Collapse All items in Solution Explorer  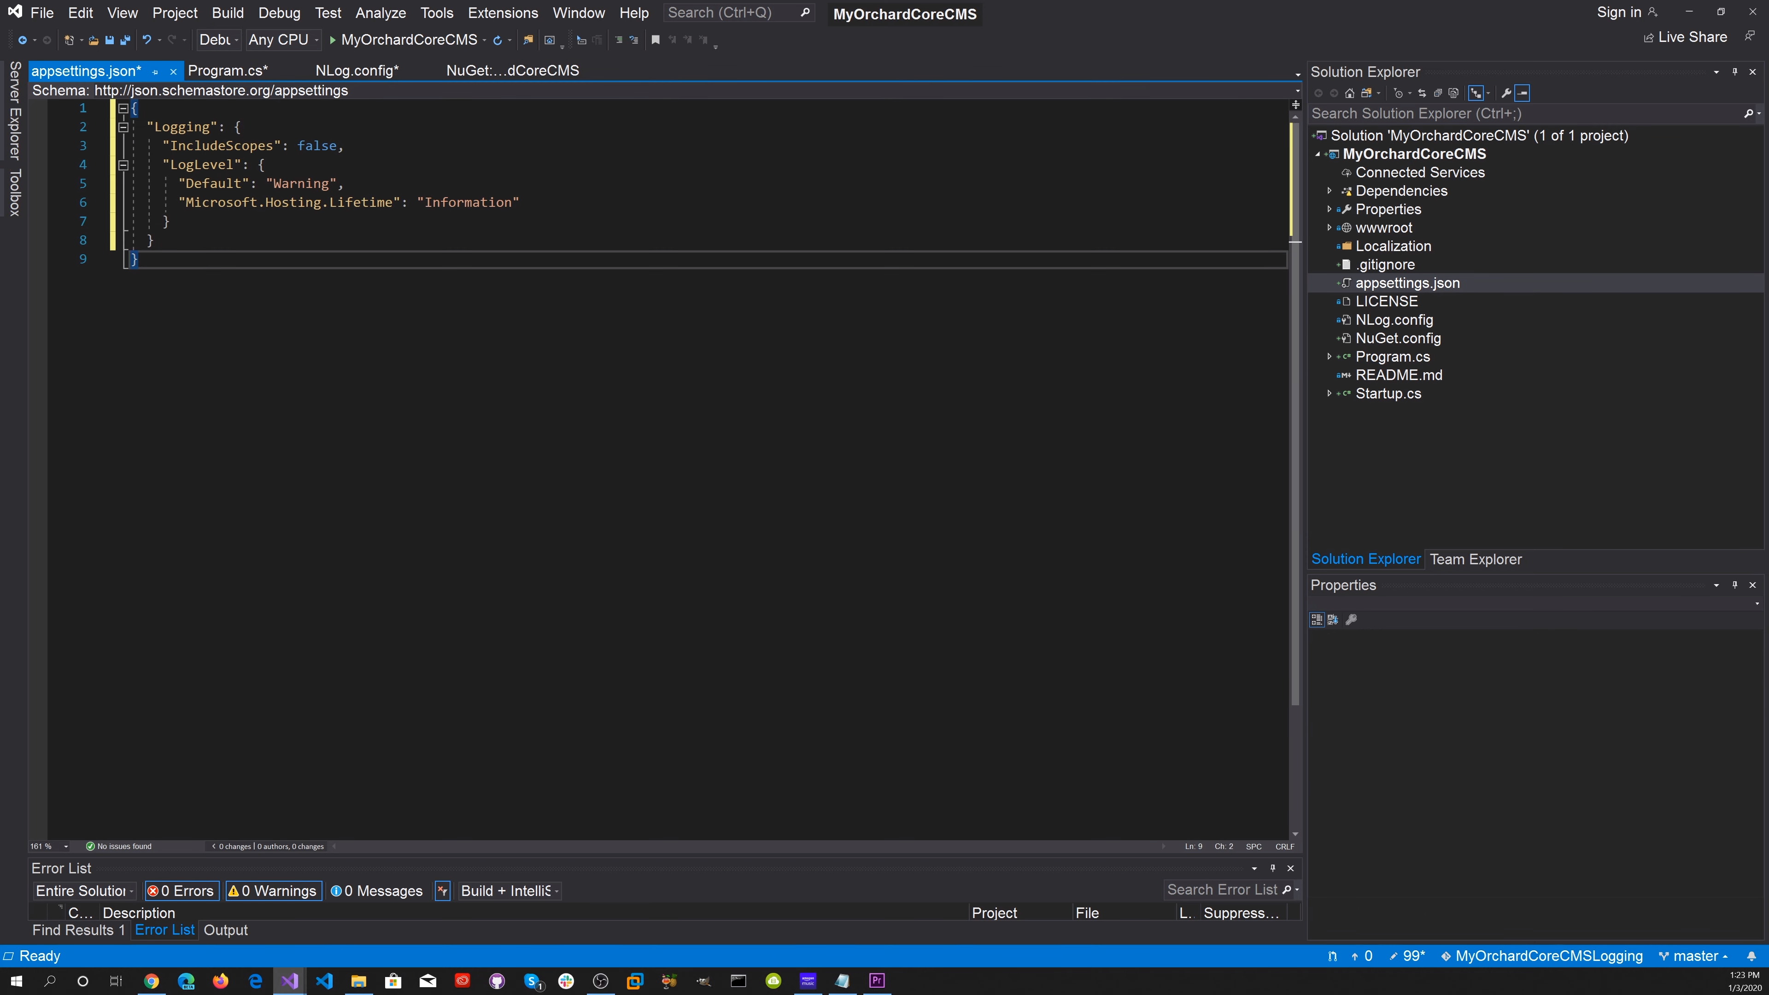pyautogui.click(x=1437, y=93)
